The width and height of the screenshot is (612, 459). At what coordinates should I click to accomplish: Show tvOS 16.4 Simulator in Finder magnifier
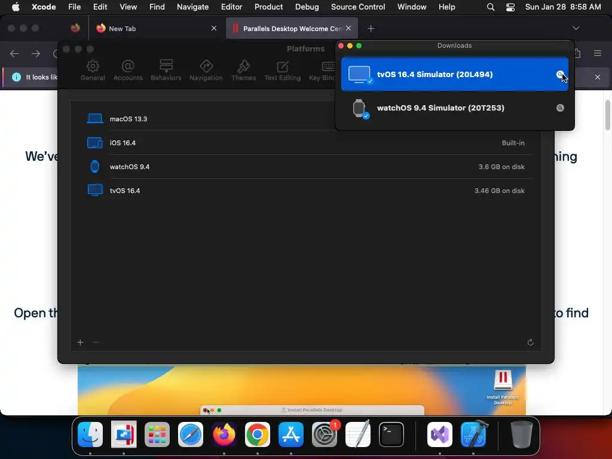click(x=560, y=74)
